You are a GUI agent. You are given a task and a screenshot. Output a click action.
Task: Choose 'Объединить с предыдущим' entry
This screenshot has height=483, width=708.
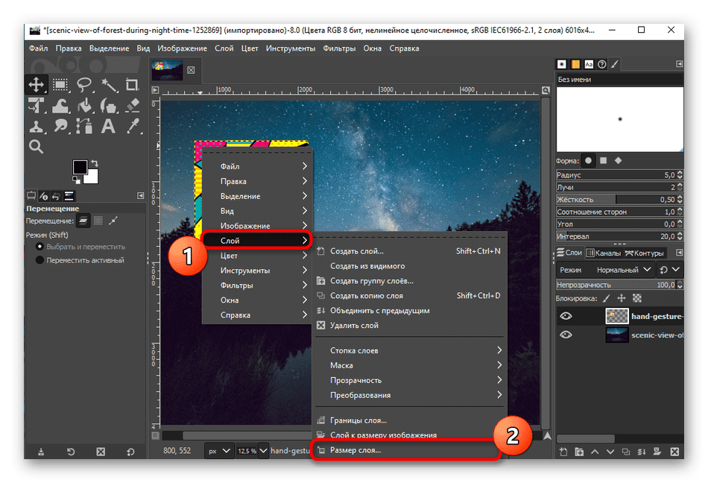[410, 311]
